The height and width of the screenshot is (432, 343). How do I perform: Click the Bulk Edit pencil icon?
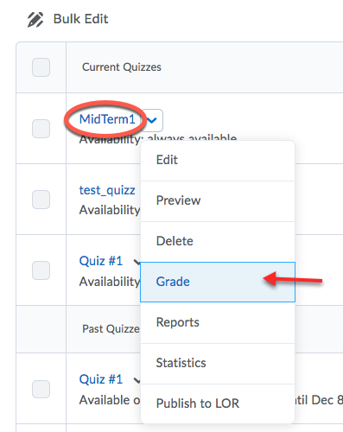click(x=35, y=20)
